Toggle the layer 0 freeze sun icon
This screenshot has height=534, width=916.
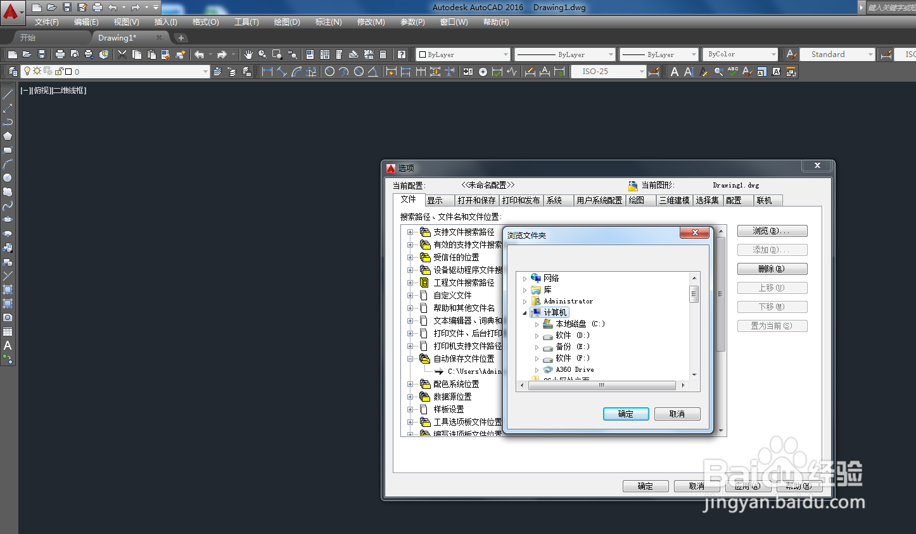[x=37, y=72]
